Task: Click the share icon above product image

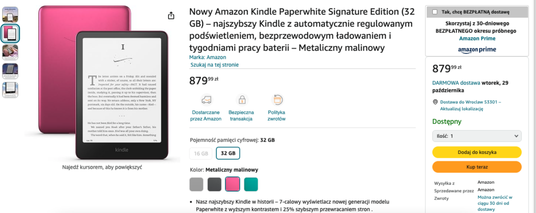Action: 171,16
